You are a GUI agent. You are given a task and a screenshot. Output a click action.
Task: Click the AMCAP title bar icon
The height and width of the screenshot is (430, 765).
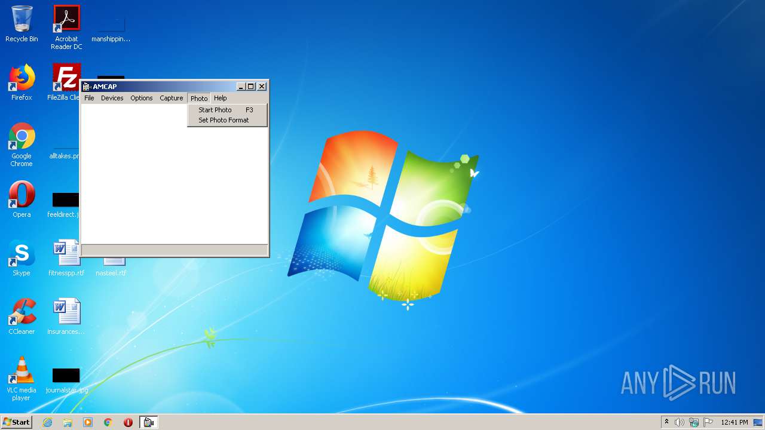(87, 87)
